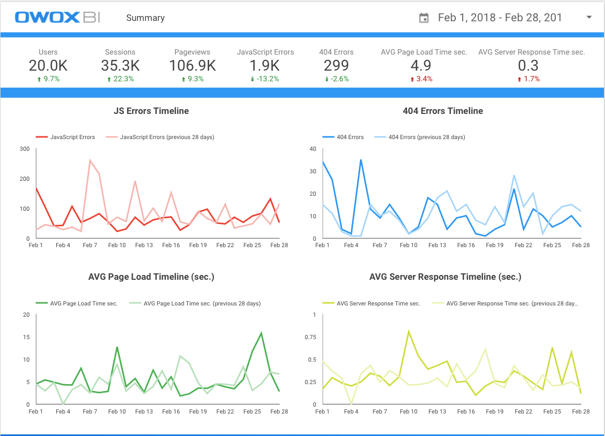Expand the Feb 1, 2018 - Feb 28 date selector

click(x=500, y=18)
